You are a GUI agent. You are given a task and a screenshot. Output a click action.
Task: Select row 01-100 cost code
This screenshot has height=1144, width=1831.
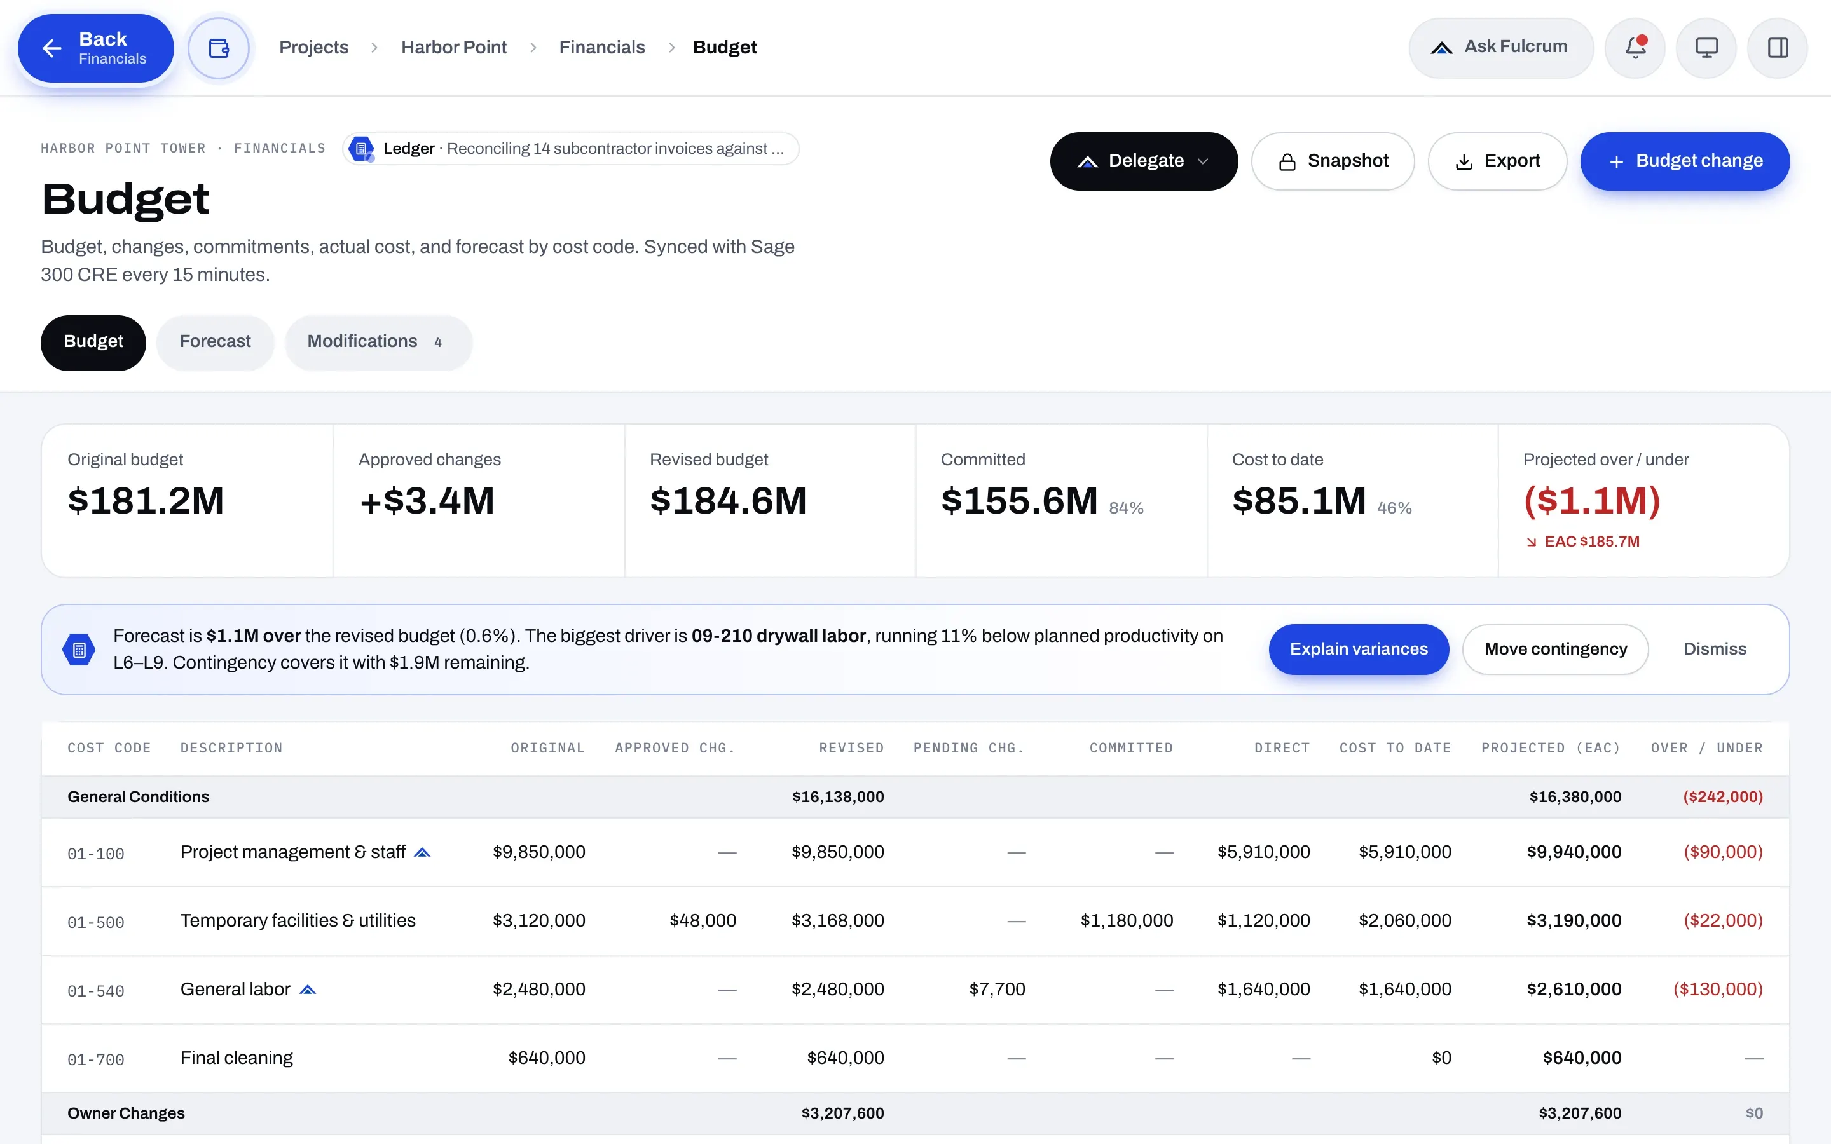[96, 854]
